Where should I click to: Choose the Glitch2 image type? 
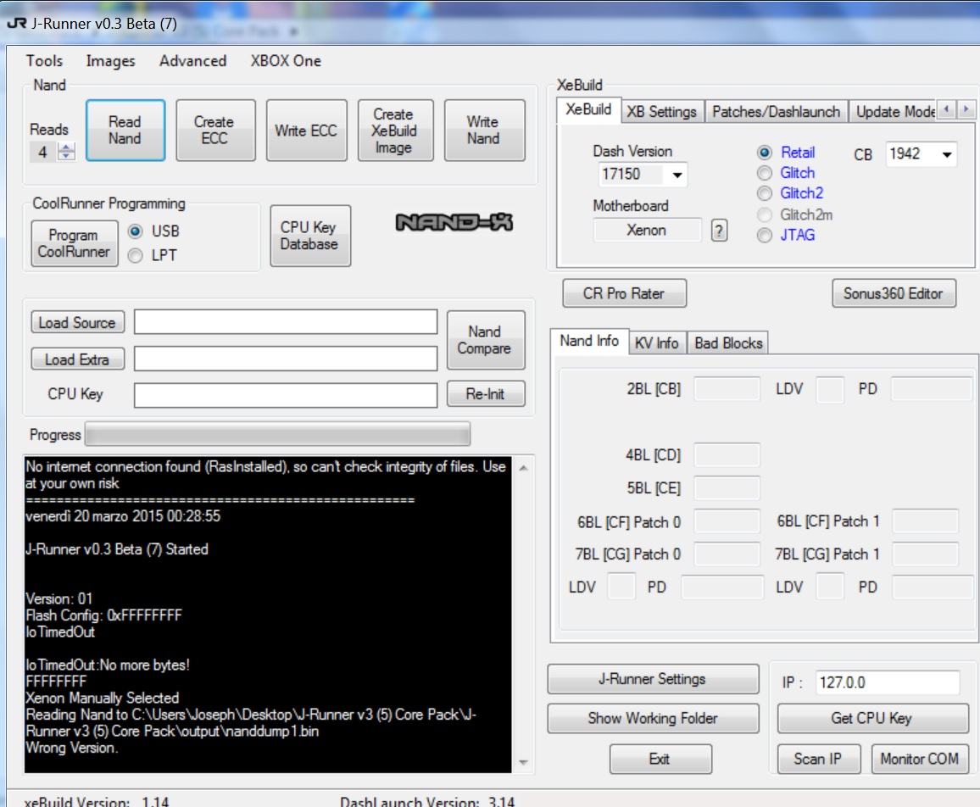764,193
